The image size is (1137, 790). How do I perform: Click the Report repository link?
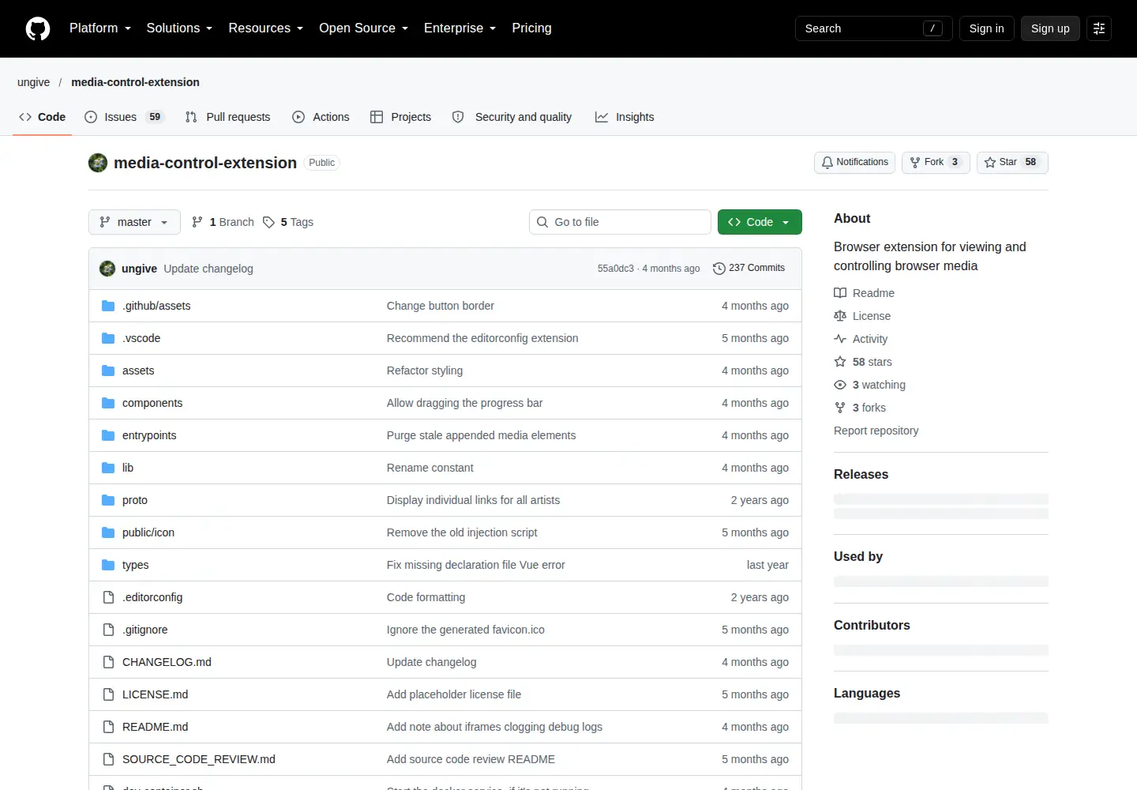[876, 431]
